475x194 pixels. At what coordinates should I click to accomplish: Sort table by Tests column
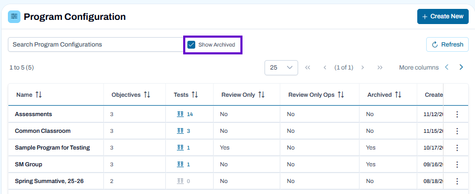click(195, 95)
